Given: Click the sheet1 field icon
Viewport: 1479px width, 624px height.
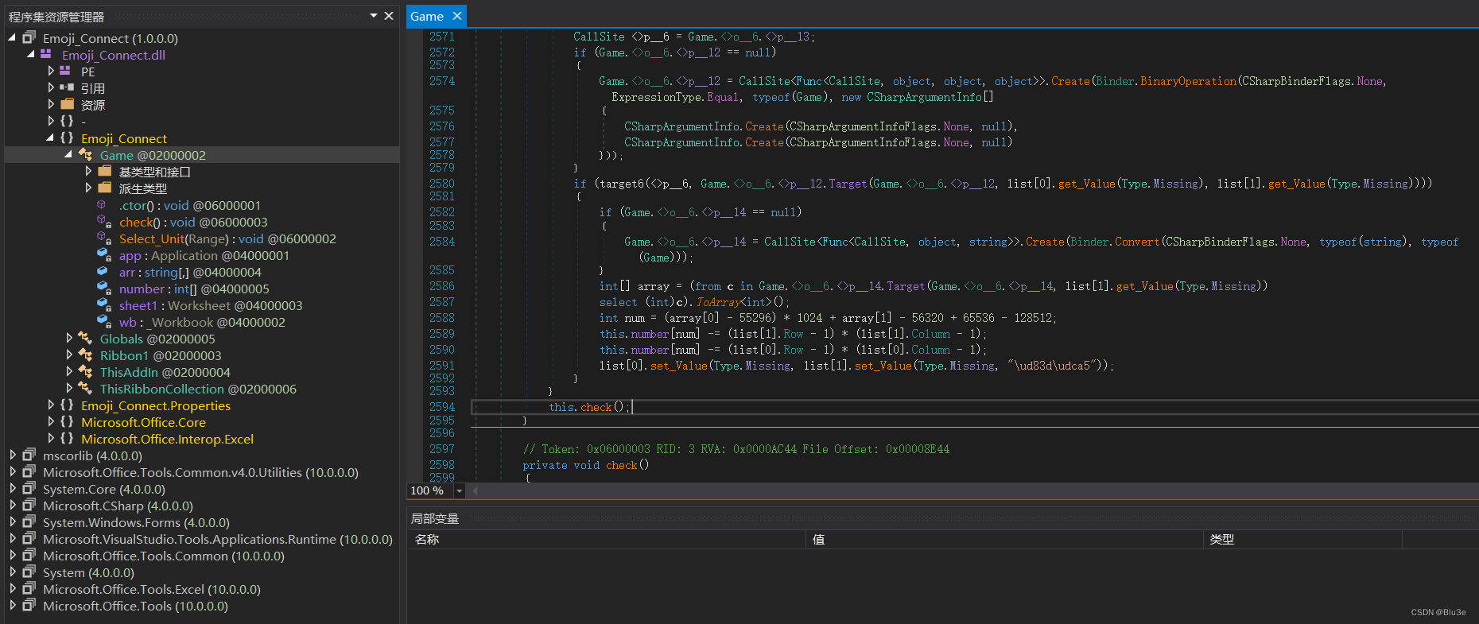Looking at the screenshot, I should click(x=103, y=304).
